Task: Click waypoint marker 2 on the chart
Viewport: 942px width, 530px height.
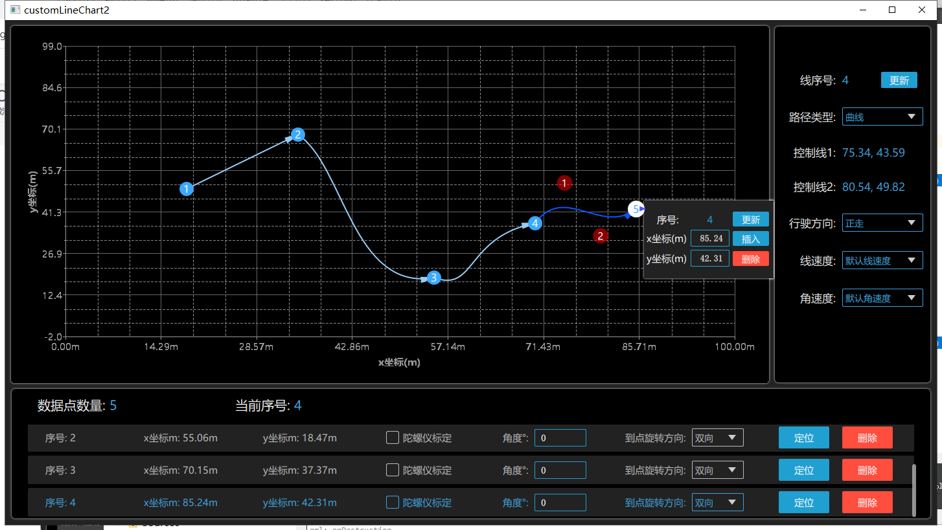Action: 297,135
